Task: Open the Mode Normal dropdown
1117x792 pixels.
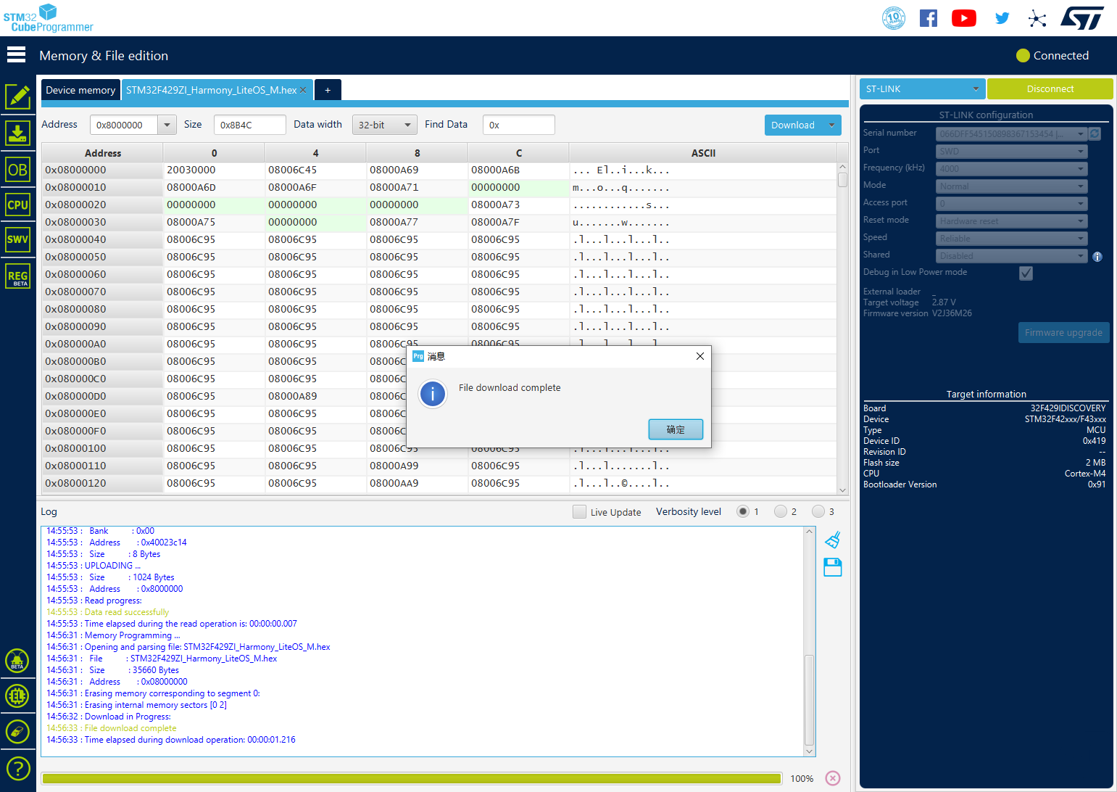Action: click(1011, 186)
